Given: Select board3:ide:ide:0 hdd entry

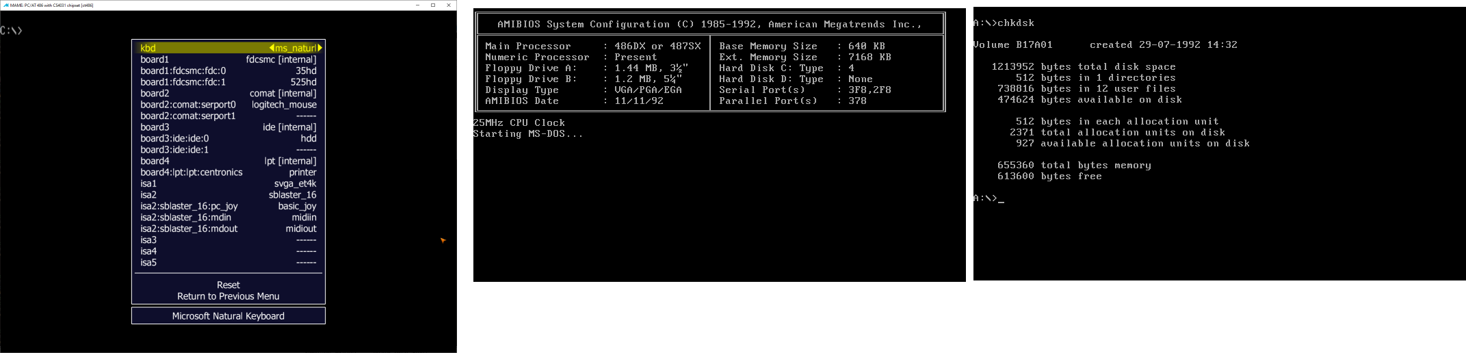Looking at the screenshot, I should (228, 138).
